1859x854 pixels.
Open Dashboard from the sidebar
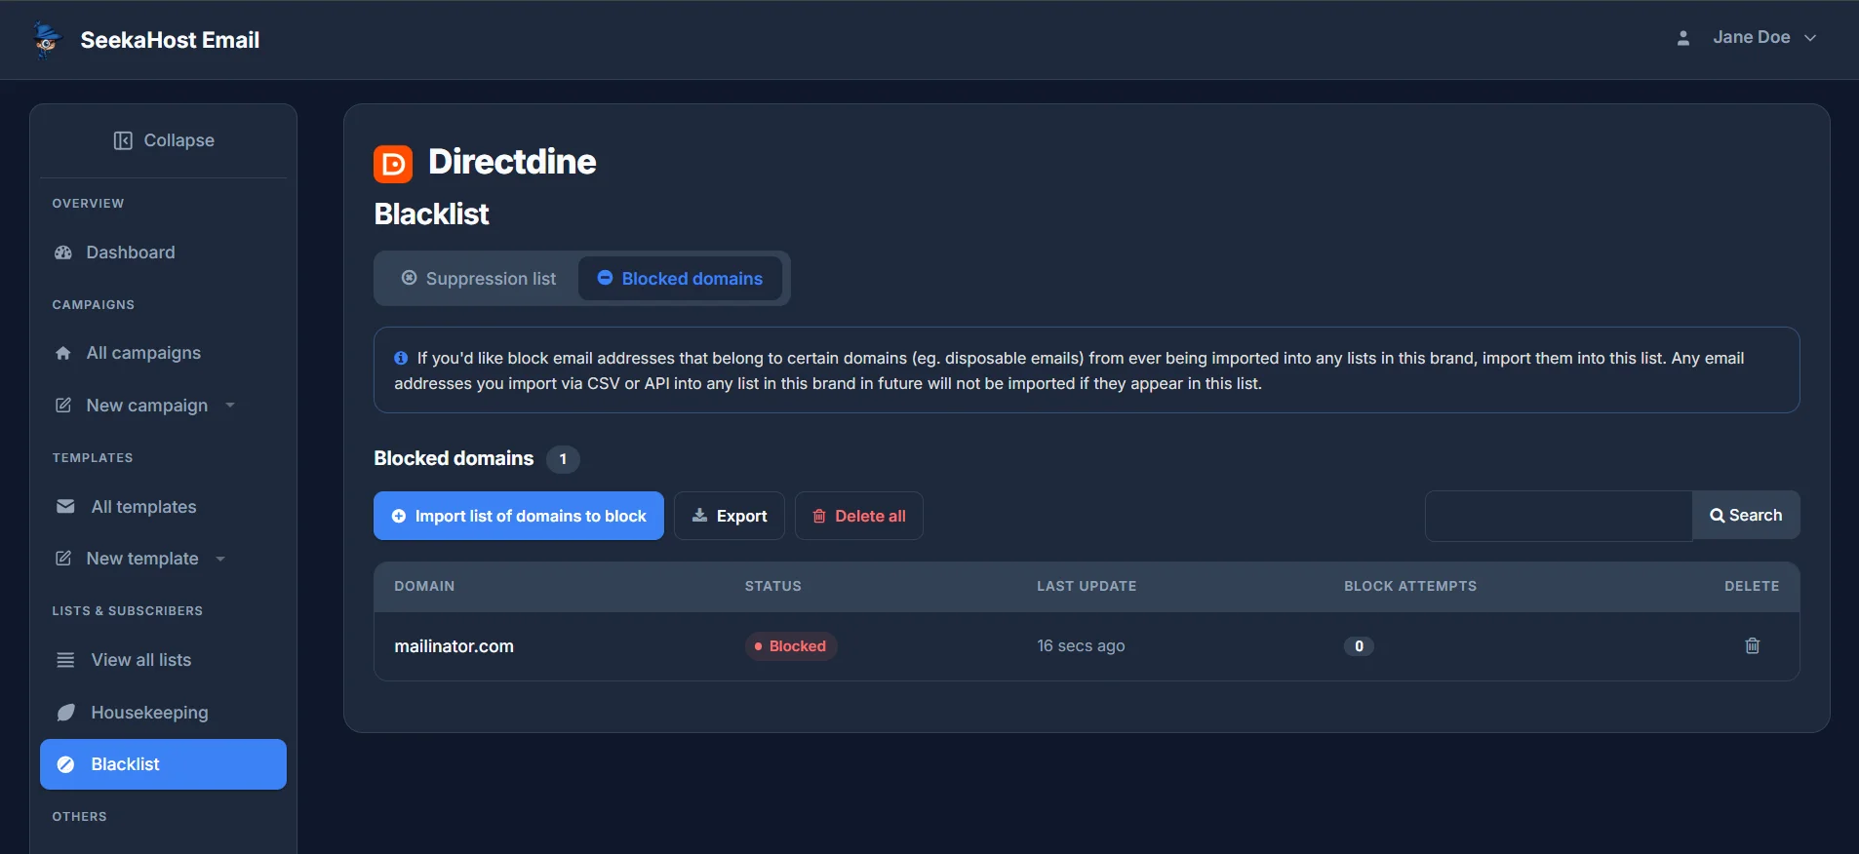(x=163, y=252)
